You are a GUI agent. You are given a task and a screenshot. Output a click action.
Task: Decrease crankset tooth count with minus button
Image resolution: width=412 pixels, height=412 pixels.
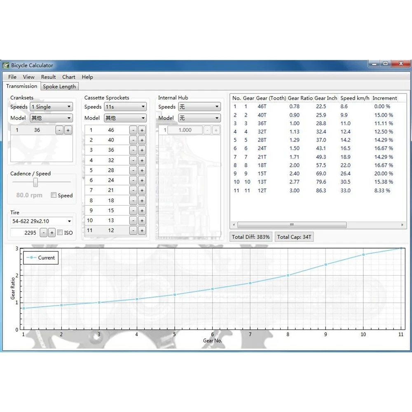pos(59,130)
